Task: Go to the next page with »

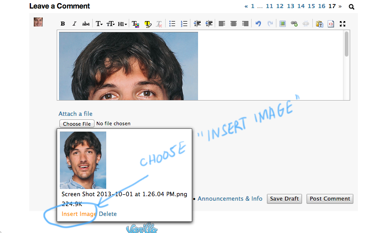Action: (340, 6)
